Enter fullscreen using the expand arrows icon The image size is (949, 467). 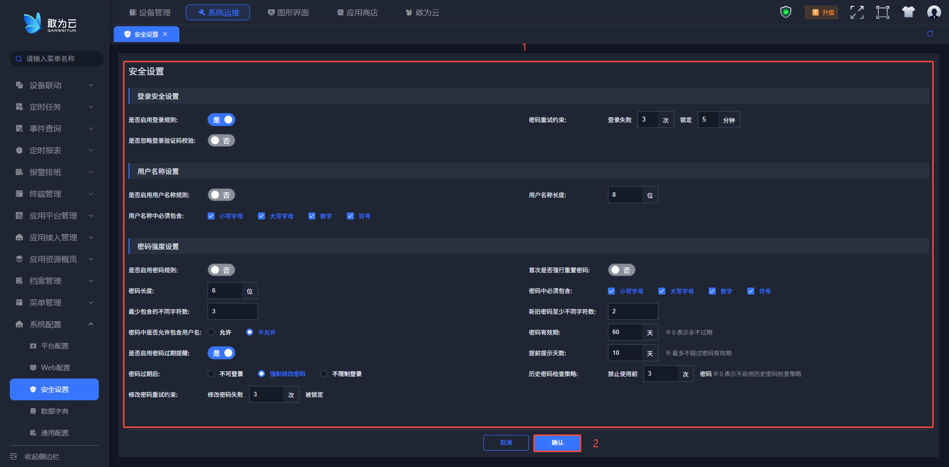point(857,12)
